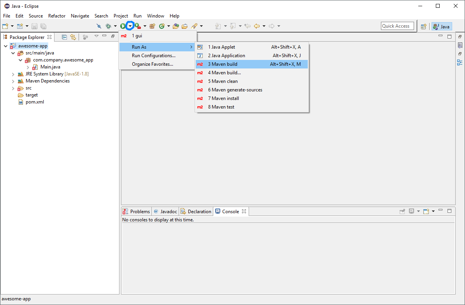465x305 pixels.
Task: Collapse the com.company.awesome_app package
Action: [x=21, y=60]
